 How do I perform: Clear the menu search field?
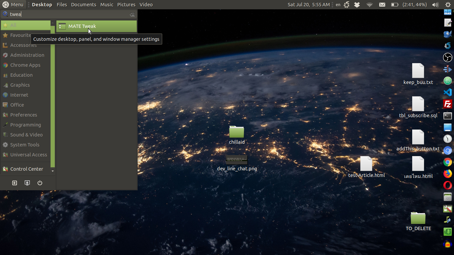(x=132, y=14)
